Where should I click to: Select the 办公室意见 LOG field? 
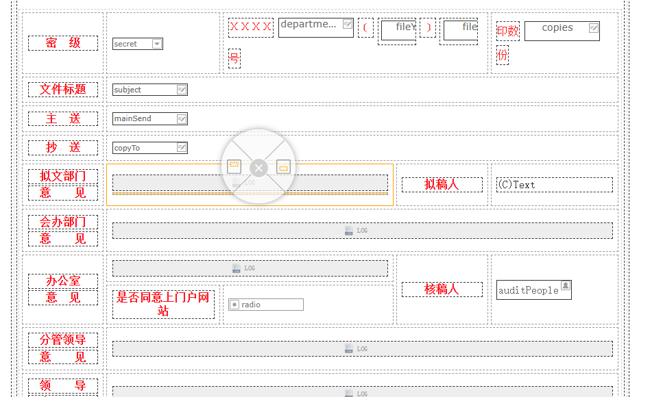(250, 268)
